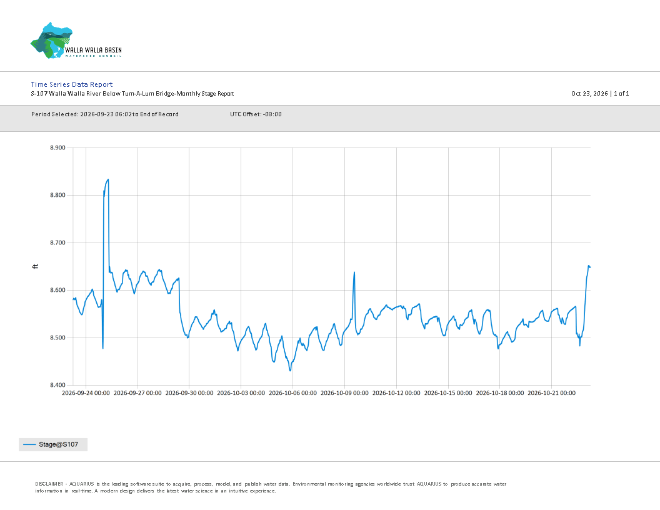Click the 2026-09-30 00:00 axis label
Screen dimensions: 660x510
coord(189,393)
